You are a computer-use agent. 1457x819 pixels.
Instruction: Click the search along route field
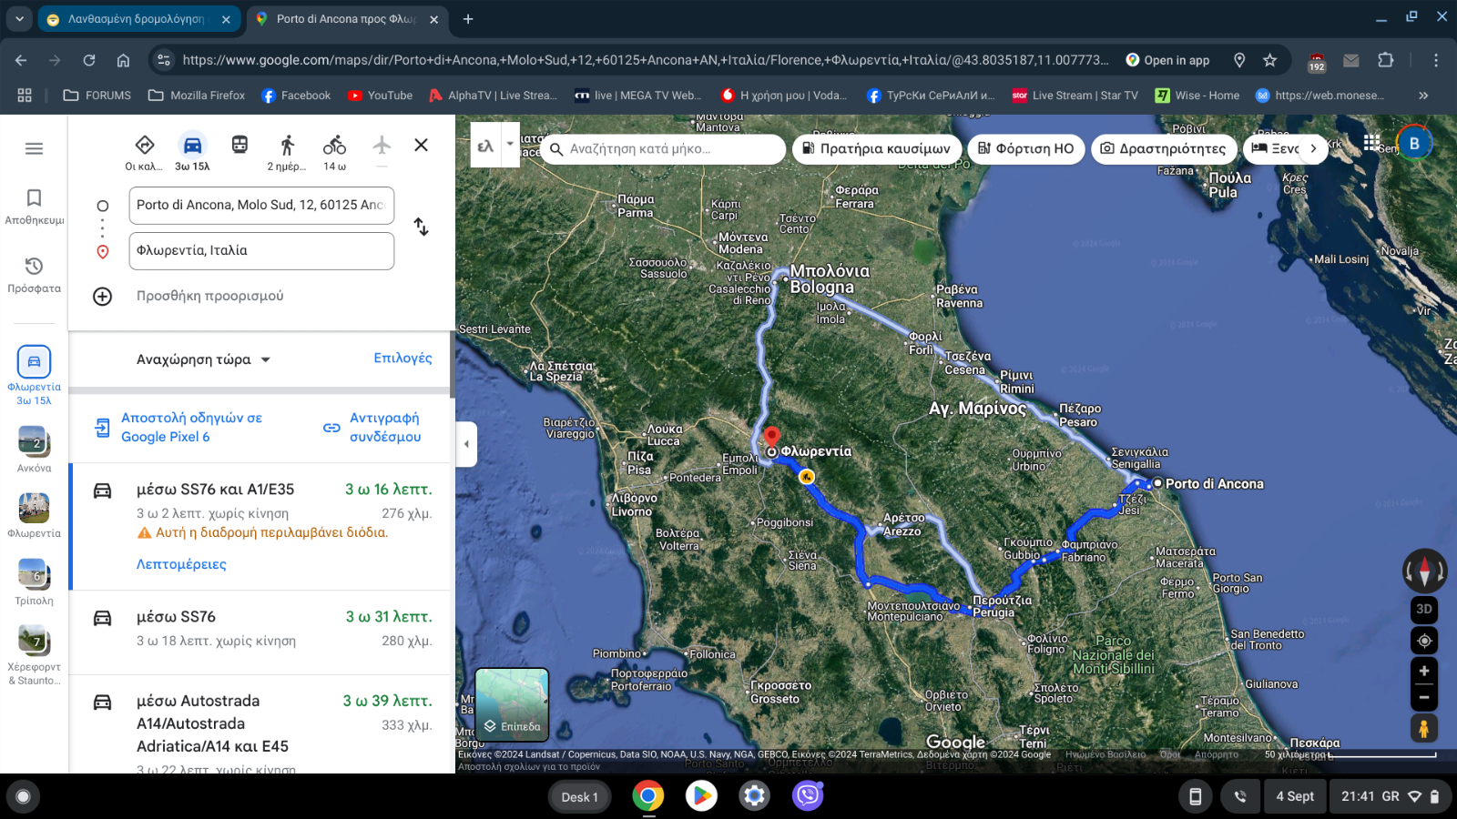click(x=663, y=149)
